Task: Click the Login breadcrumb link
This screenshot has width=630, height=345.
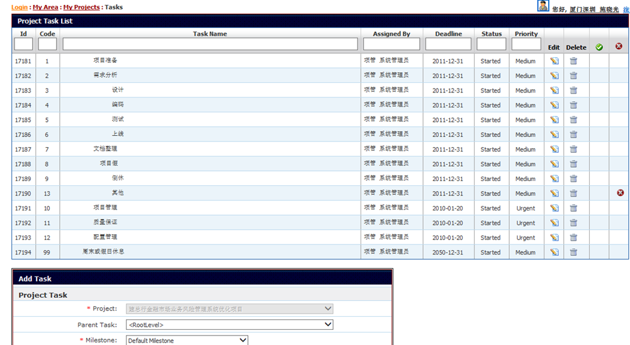Action: click(x=20, y=8)
